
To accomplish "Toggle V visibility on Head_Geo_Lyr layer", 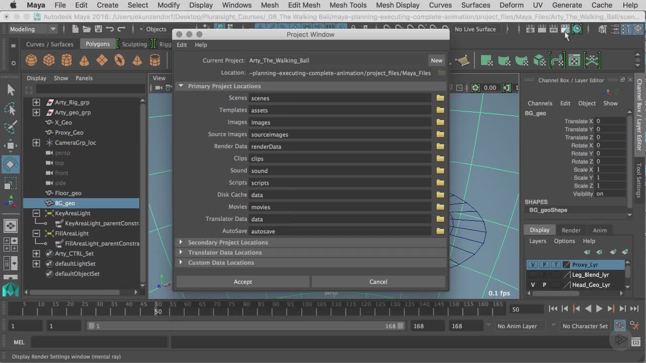I will tap(533, 285).
